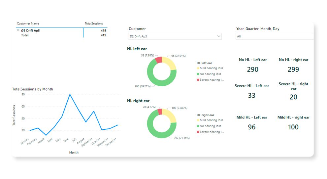
Task: Sort by Customer Name column header
Action: pos(28,23)
